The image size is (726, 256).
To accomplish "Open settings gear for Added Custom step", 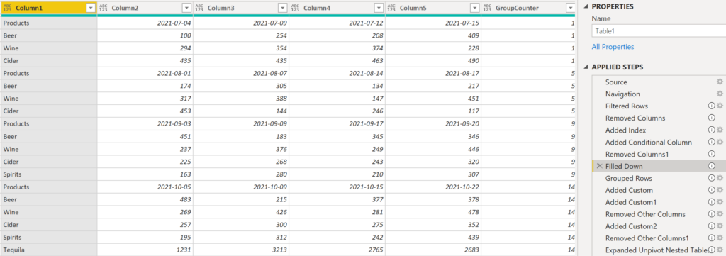I will (x=720, y=190).
